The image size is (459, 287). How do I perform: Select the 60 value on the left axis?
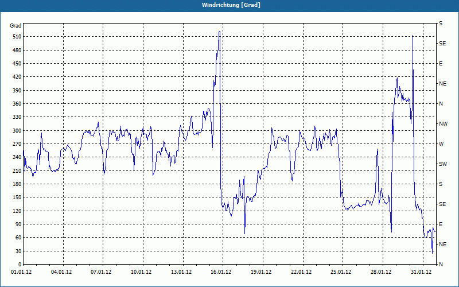click(x=18, y=238)
